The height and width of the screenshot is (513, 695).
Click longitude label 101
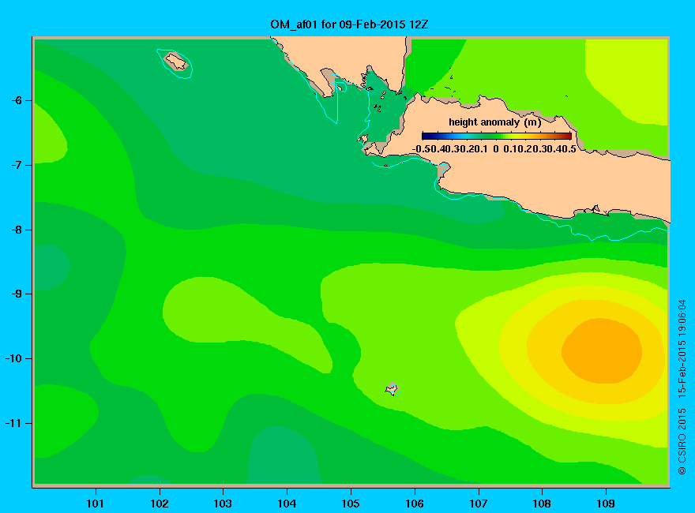pos(95,504)
